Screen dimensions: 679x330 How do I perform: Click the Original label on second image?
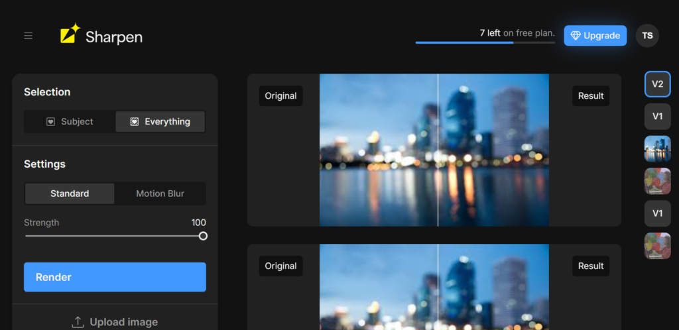pos(280,266)
